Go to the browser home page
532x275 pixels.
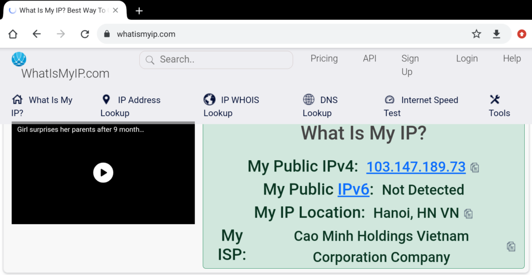tap(13, 34)
